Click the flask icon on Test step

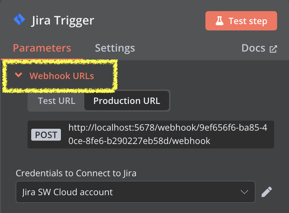point(219,21)
